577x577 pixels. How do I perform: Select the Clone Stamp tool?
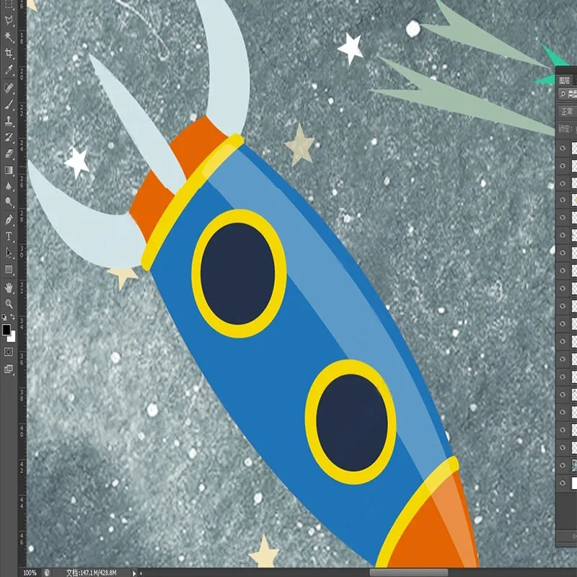(9, 120)
